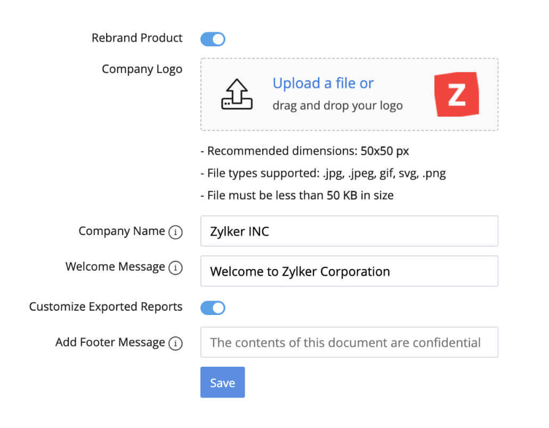Focus the Company Name field with Zylker INC
The image size is (549, 428).
click(349, 231)
